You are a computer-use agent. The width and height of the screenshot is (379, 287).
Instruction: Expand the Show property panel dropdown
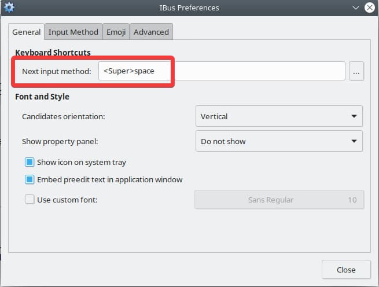[279, 141]
